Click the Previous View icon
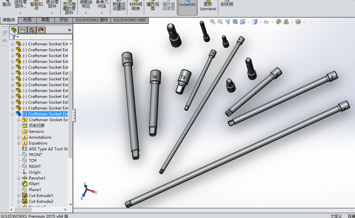Image resolution: width=355 pixels, height=218 pixels. click(228, 22)
